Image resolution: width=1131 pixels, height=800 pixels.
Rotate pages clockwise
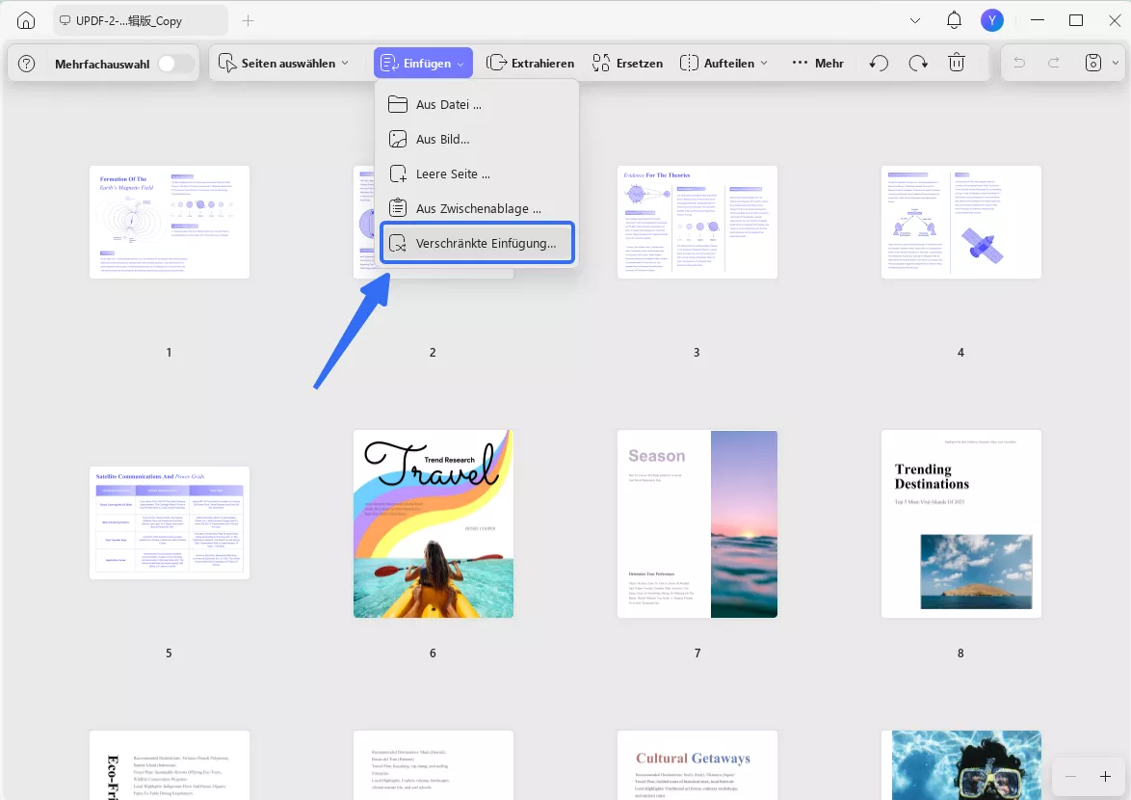pos(917,63)
